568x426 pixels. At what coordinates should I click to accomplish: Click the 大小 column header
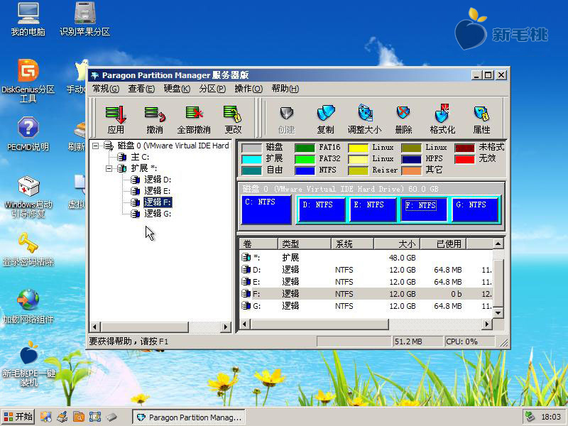(x=396, y=244)
